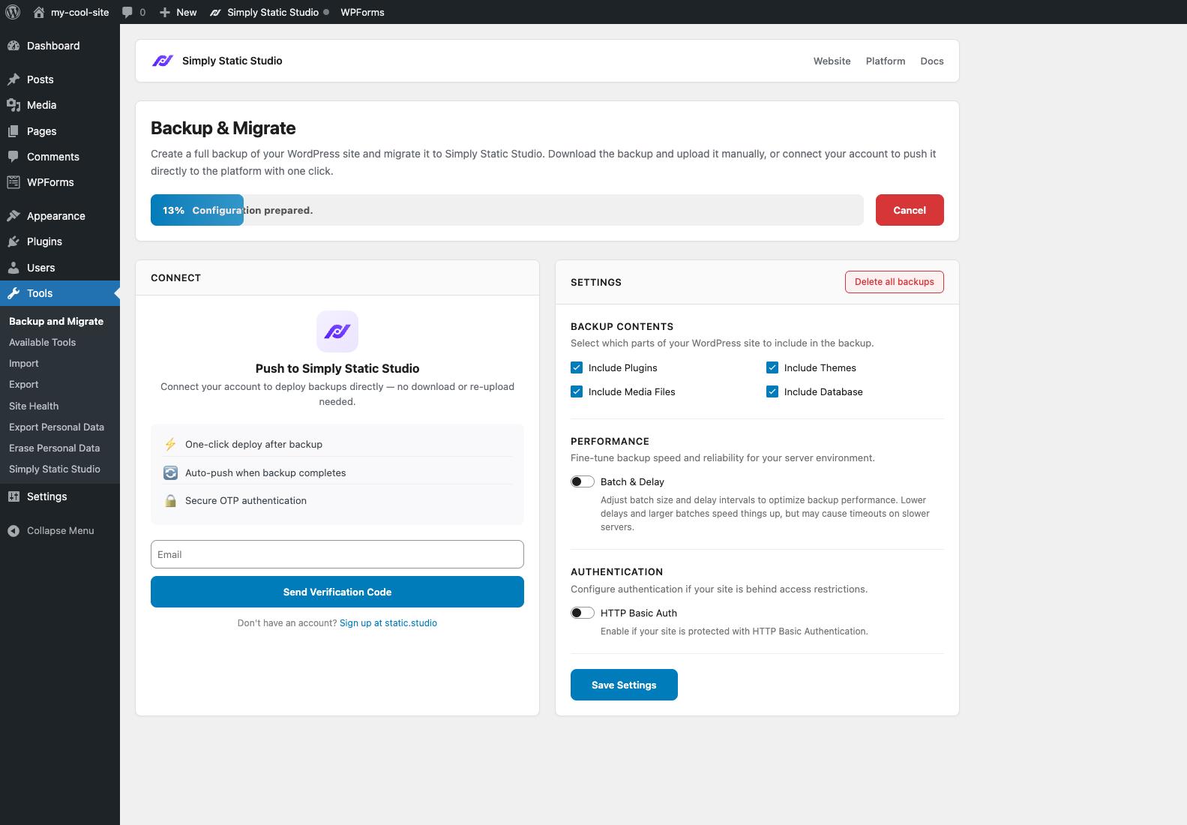
Task: Click the Users person icon
Action: click(x=13, y=268)
